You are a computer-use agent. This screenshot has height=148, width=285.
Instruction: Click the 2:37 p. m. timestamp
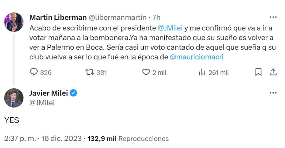pyautogui.click(x=20, y=138)
